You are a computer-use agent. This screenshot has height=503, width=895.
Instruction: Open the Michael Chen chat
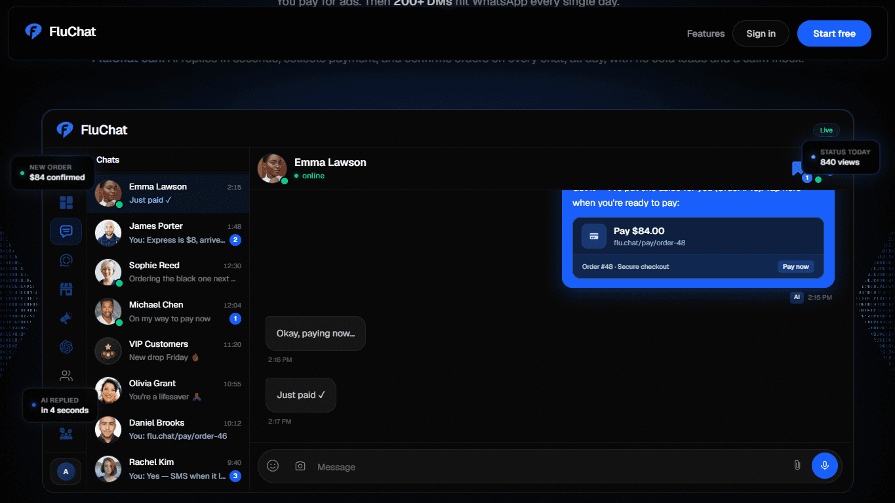point(168,312)
